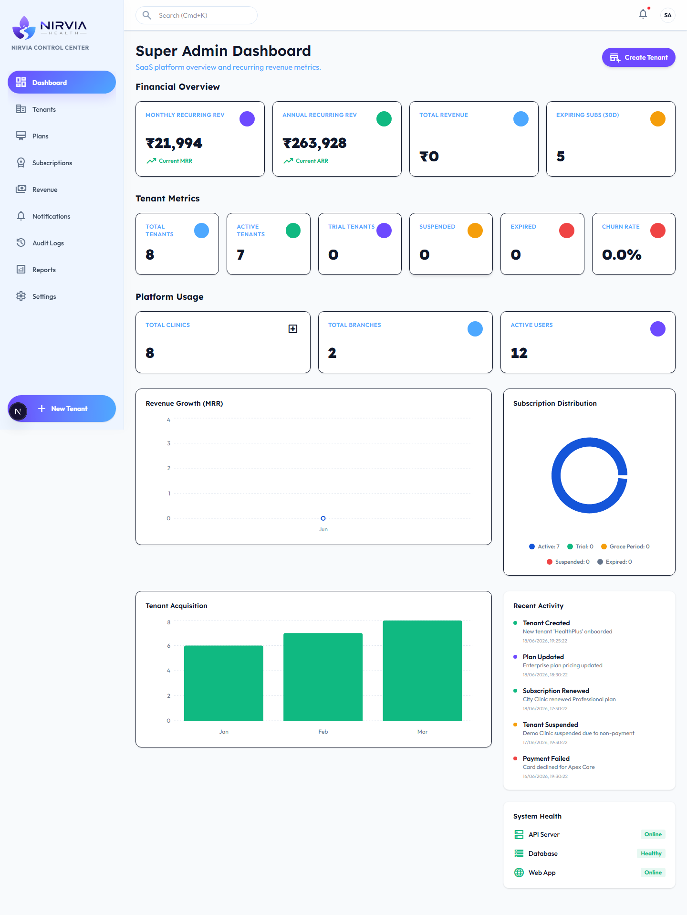This screenshot has width=687, height=915.
Task: Click the Database Healthy status badge
Action: pyautogui.click(x=651, y=853)
